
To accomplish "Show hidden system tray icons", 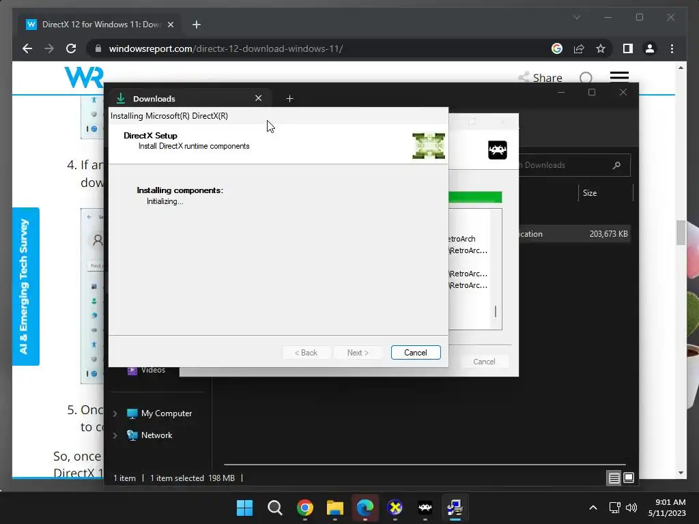I will coord(593,508).
